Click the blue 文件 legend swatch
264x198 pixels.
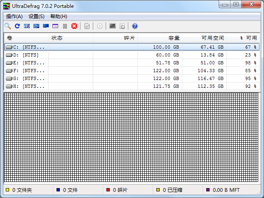coord(58,190)
